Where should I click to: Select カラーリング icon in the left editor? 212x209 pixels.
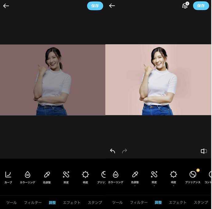coord(27,175)
